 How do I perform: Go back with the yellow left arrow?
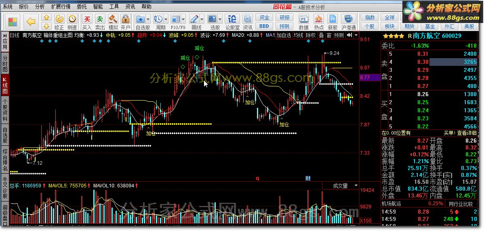[x=31, y=21]
